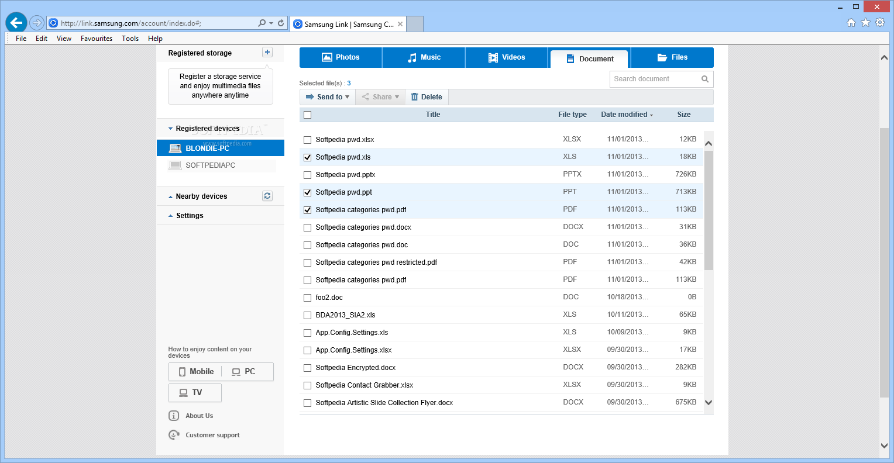Click file name Softpedia Contact Grabber.xlsx
This screenshot has width=894, height=463.
coord(365,385)
